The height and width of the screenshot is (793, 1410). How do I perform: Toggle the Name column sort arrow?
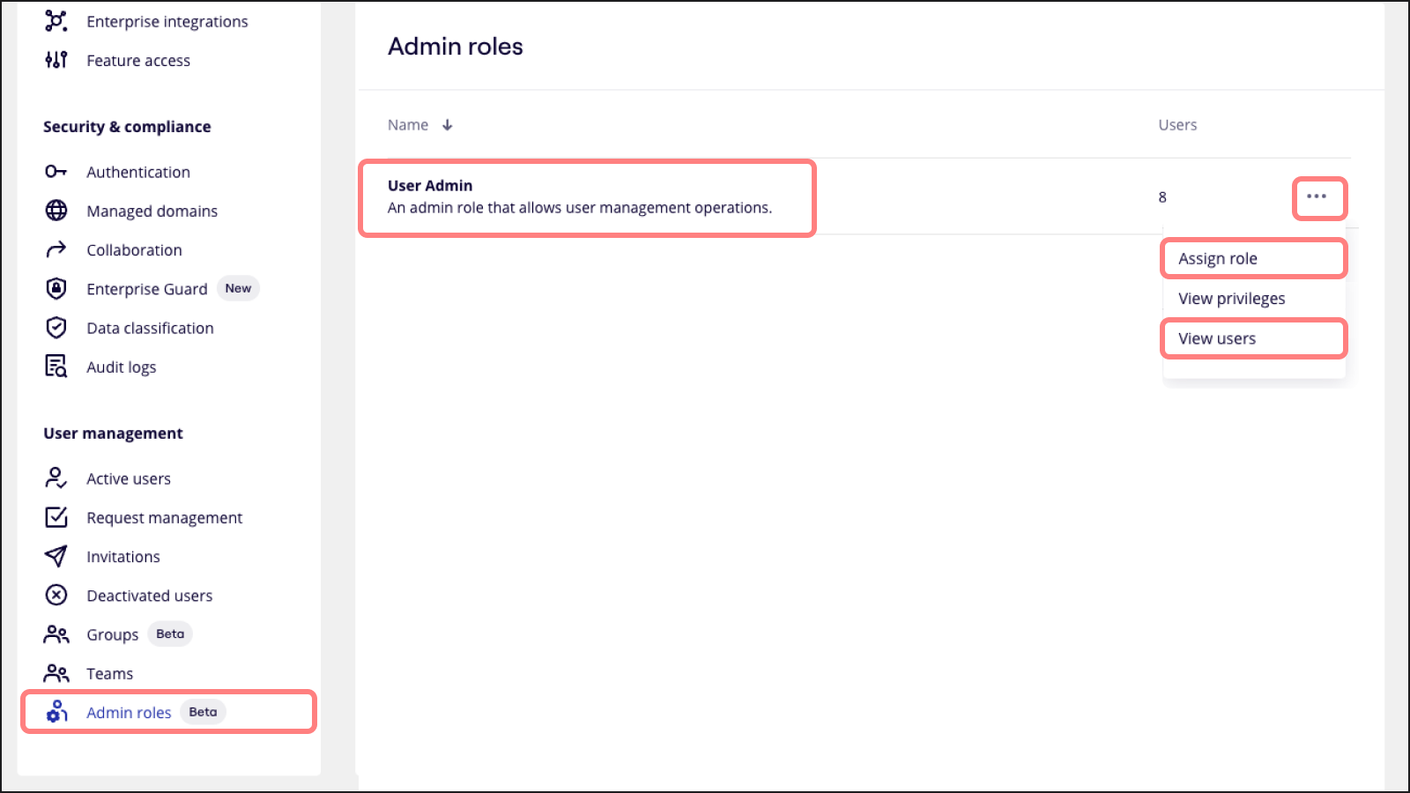[x=448, y=124]
